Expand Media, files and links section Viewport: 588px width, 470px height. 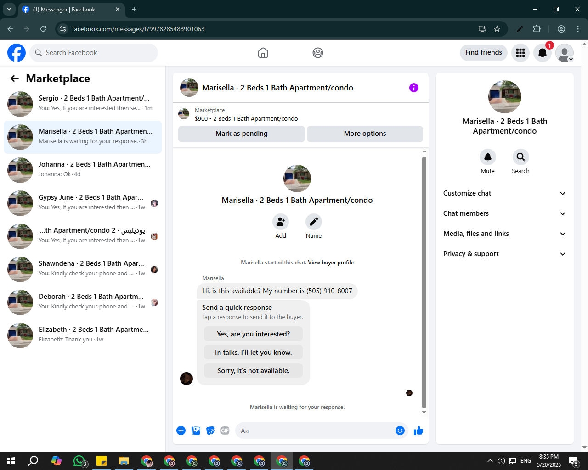coord(504,234)
